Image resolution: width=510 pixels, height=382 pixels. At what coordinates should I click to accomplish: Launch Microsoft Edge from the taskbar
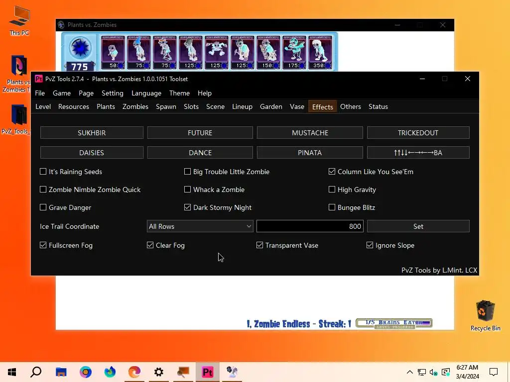click(x=134, y=372)
